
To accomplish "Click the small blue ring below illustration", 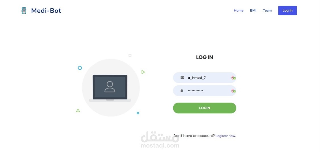I will tap(138, 113).
